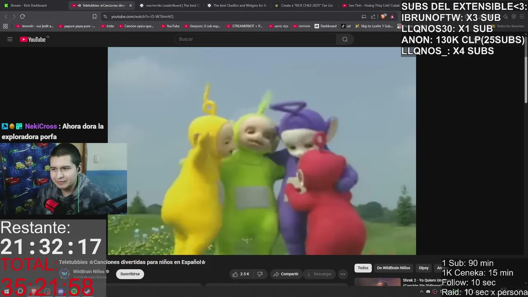Click Discord icon in system tray
The height and width of the screenshot is (297, 528).
point(428,292)
